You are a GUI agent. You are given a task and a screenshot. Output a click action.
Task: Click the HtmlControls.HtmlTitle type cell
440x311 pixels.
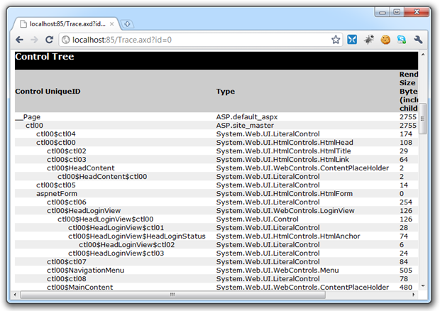point(283,151)
